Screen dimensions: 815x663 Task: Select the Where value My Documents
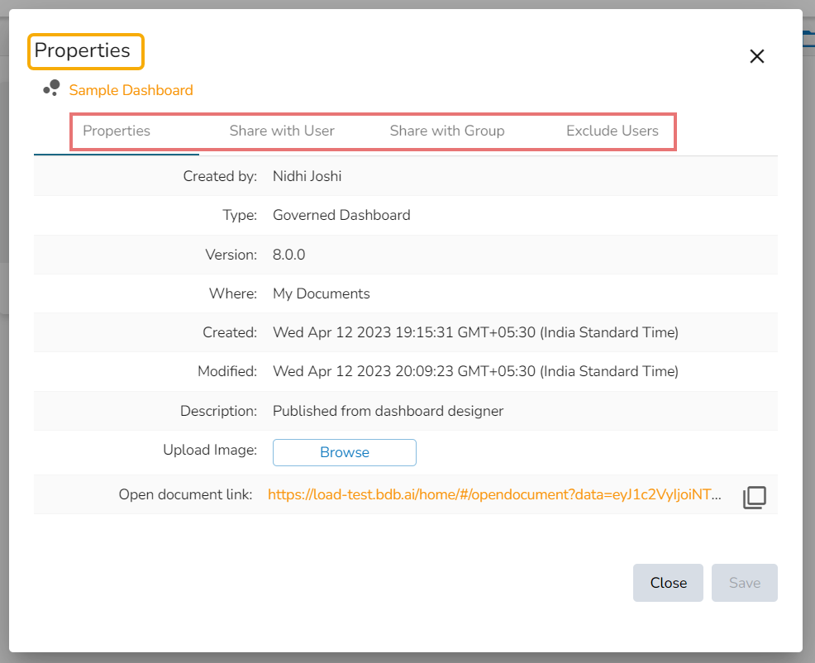tap(322, 293)
